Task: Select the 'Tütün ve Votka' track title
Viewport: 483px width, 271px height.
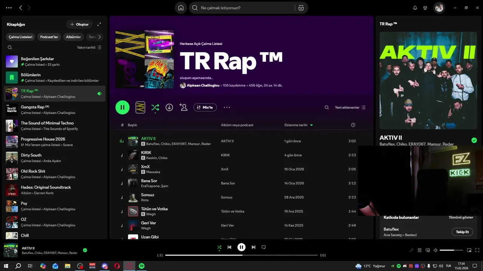Action: 154,209
